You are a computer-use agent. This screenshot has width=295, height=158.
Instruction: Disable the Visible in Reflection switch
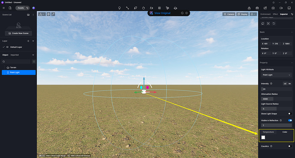pos(290,120)
